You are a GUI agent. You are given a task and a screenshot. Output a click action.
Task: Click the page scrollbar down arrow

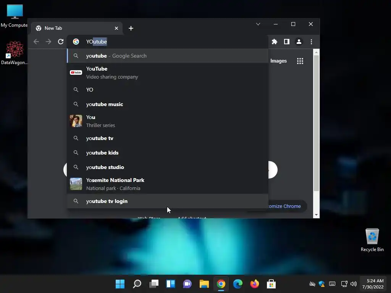[x=316, y=215]
